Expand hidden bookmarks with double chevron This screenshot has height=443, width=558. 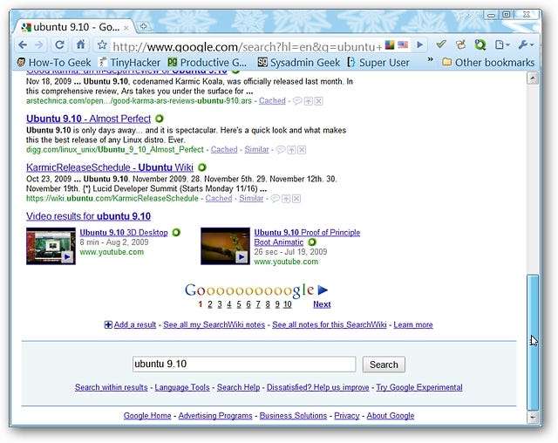(x=430, y=60)
